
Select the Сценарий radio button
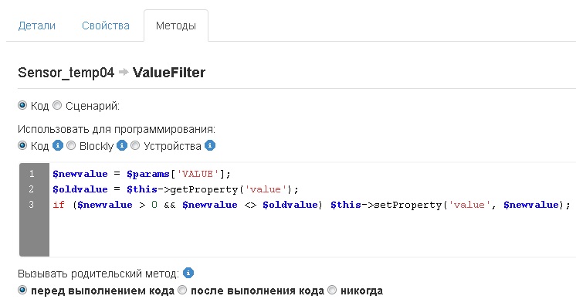click(57, 106)
